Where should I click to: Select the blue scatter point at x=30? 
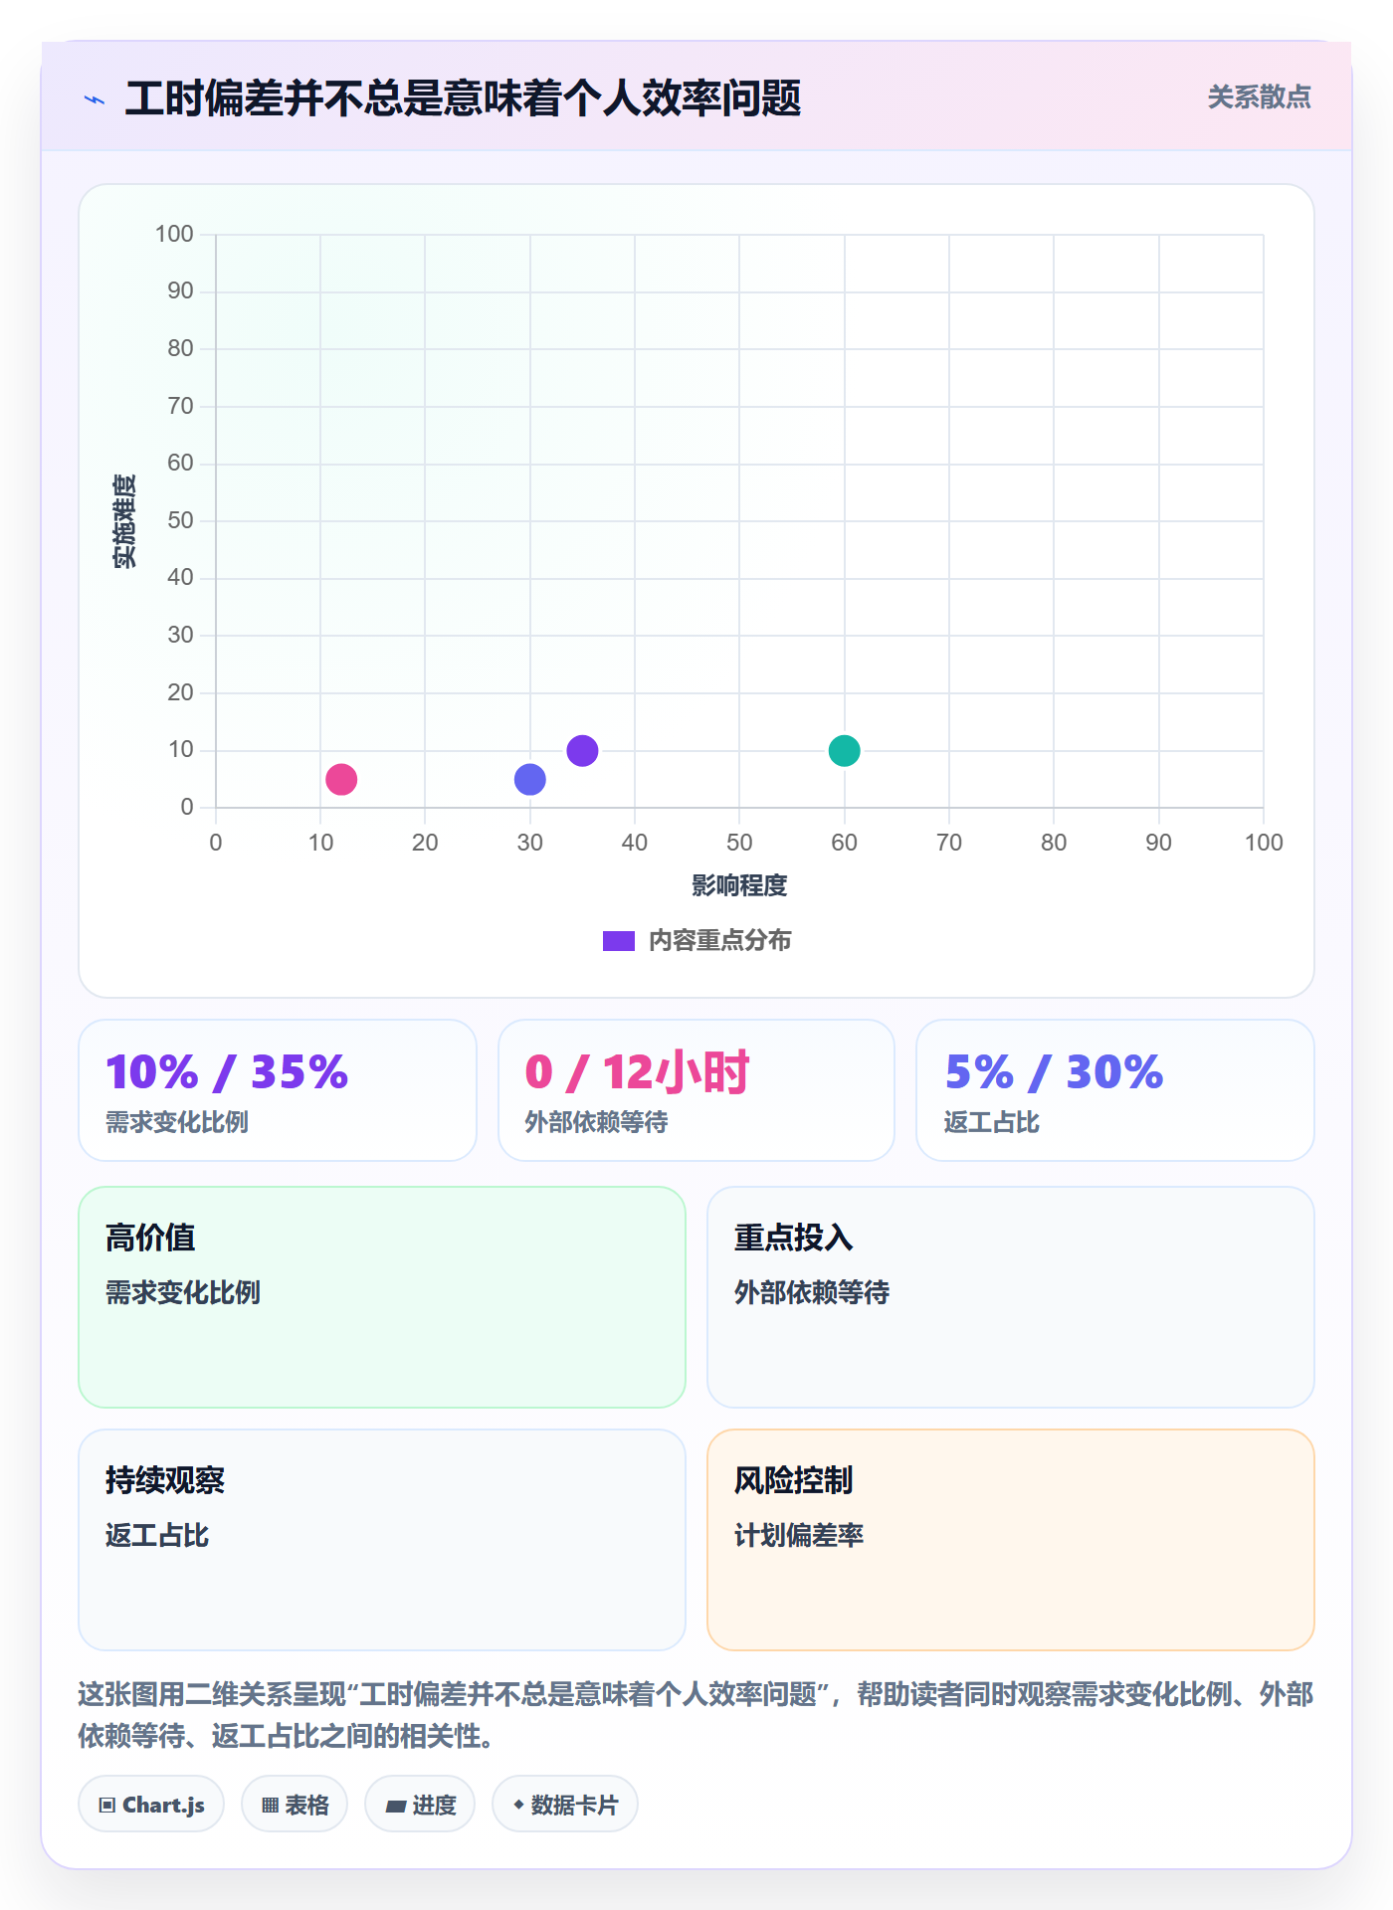coord(530,779)
